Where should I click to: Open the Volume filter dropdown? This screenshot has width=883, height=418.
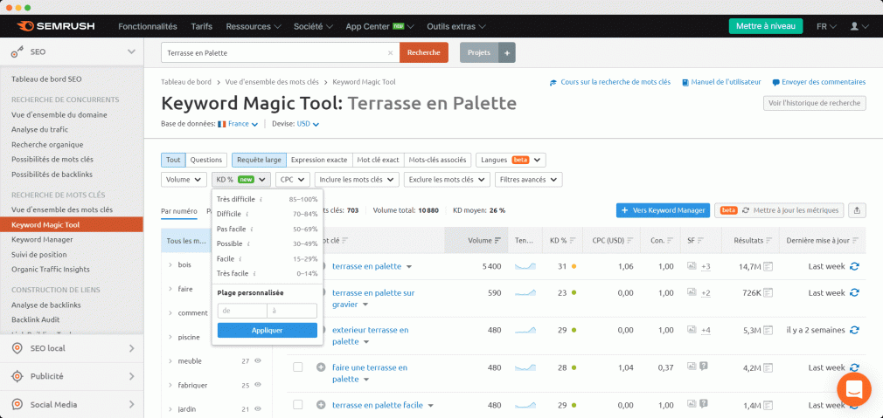click(x=184, y=180)
